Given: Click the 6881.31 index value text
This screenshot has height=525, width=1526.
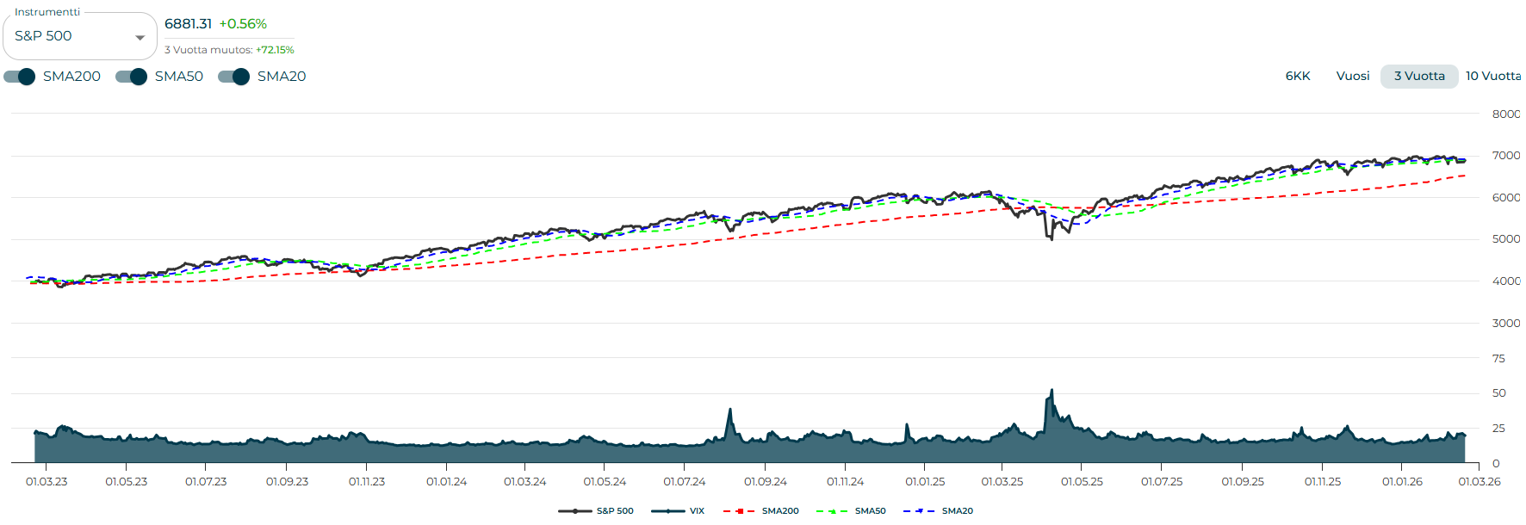Looking at the screenshot, I should [x=188, y=24].
